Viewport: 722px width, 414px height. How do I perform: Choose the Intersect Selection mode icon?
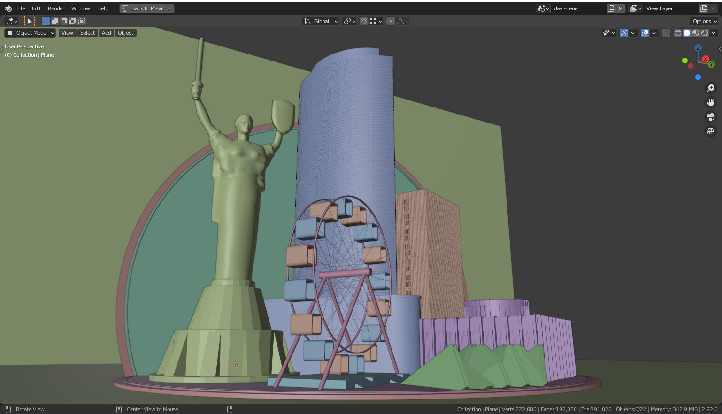pos(82,21)
